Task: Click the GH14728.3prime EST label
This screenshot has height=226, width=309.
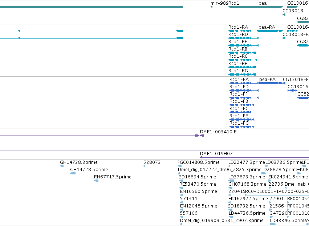Action: [x=79, y=162]
